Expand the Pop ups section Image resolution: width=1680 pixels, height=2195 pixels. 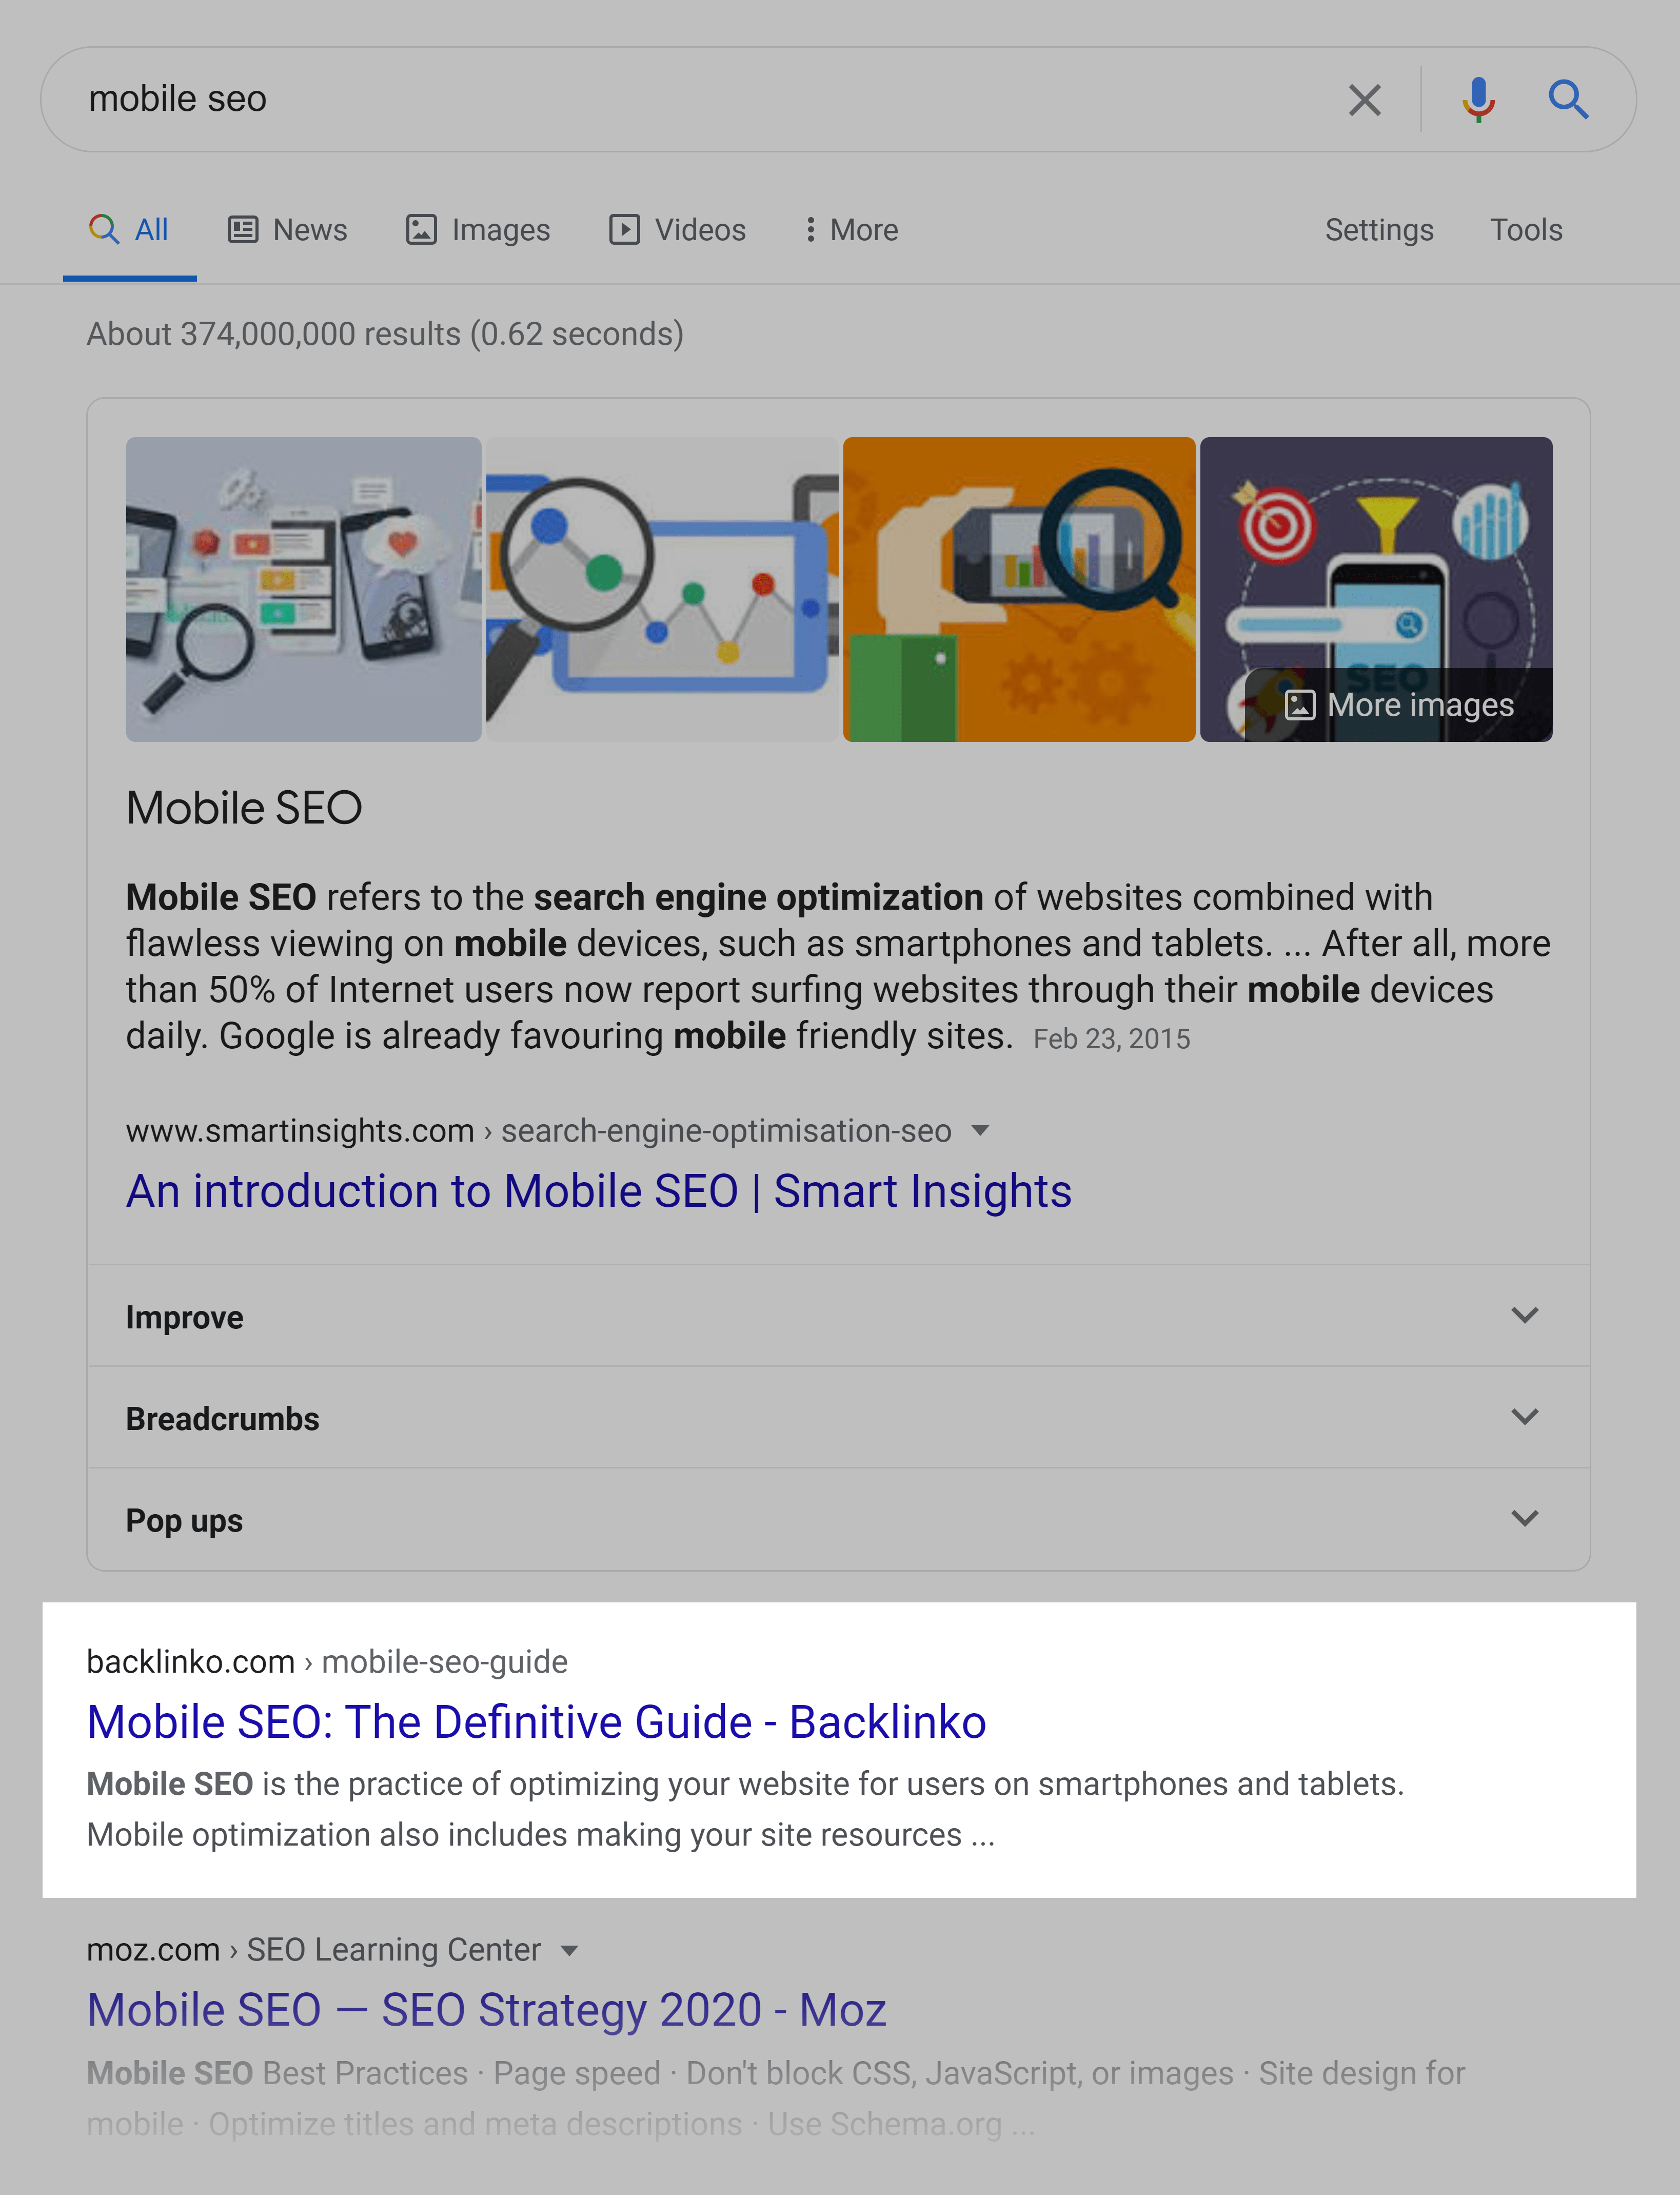pos(838,1520)
